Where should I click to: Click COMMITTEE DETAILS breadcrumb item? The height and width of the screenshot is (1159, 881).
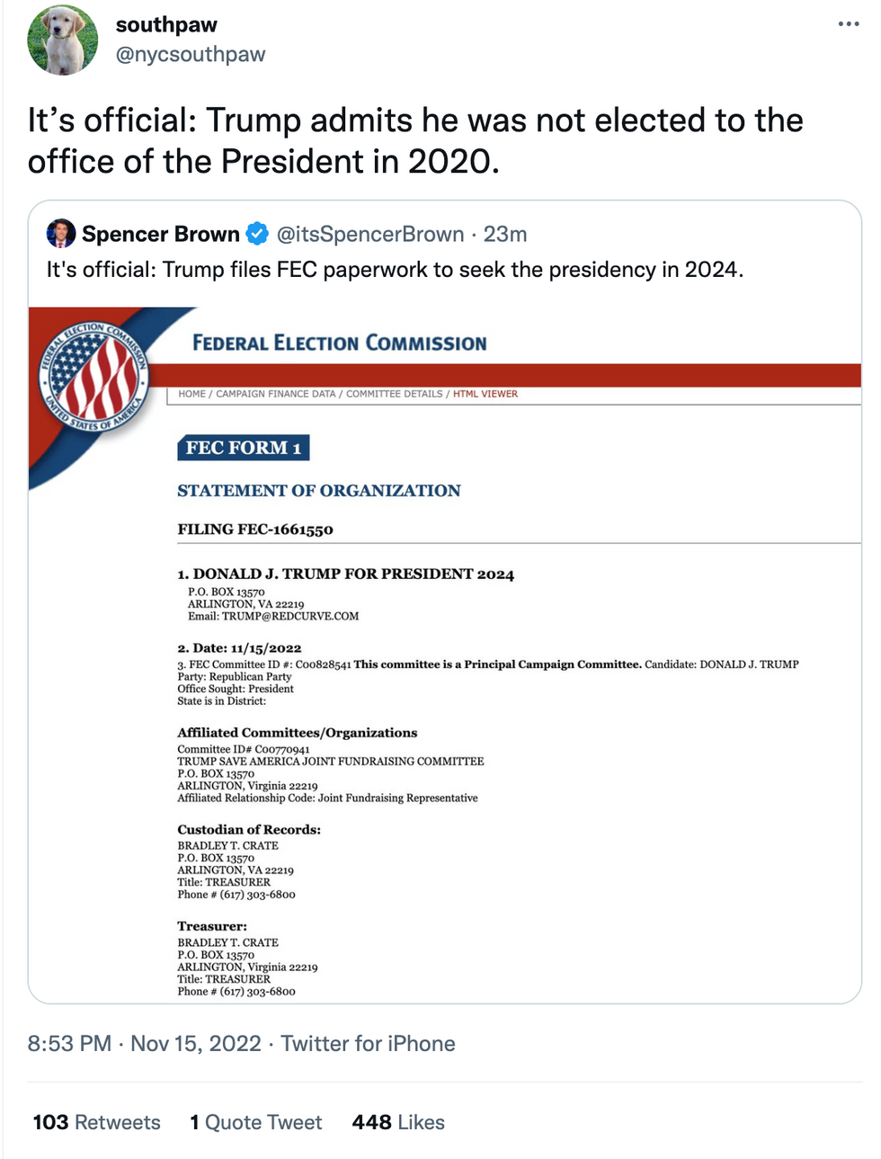395,394
